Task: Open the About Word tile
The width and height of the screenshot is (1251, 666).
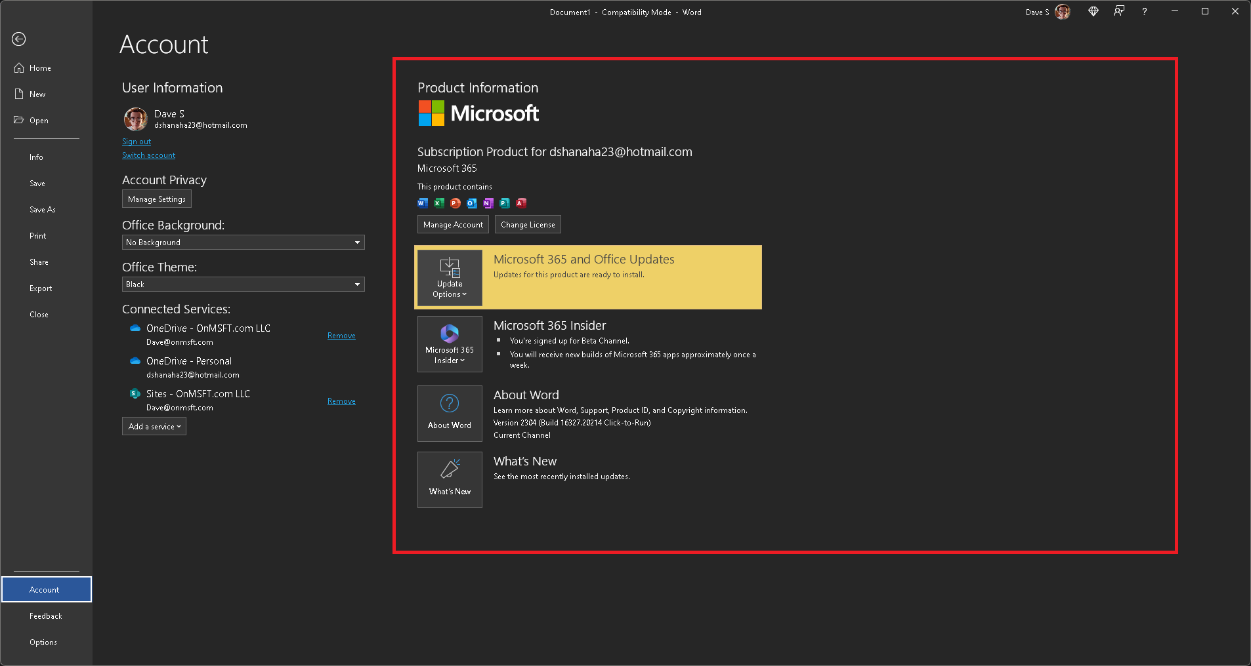Action: tap(450, 414)
